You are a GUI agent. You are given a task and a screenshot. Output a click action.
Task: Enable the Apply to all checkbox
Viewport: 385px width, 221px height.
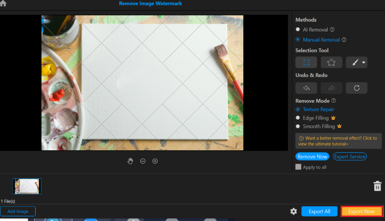[299, 167]
